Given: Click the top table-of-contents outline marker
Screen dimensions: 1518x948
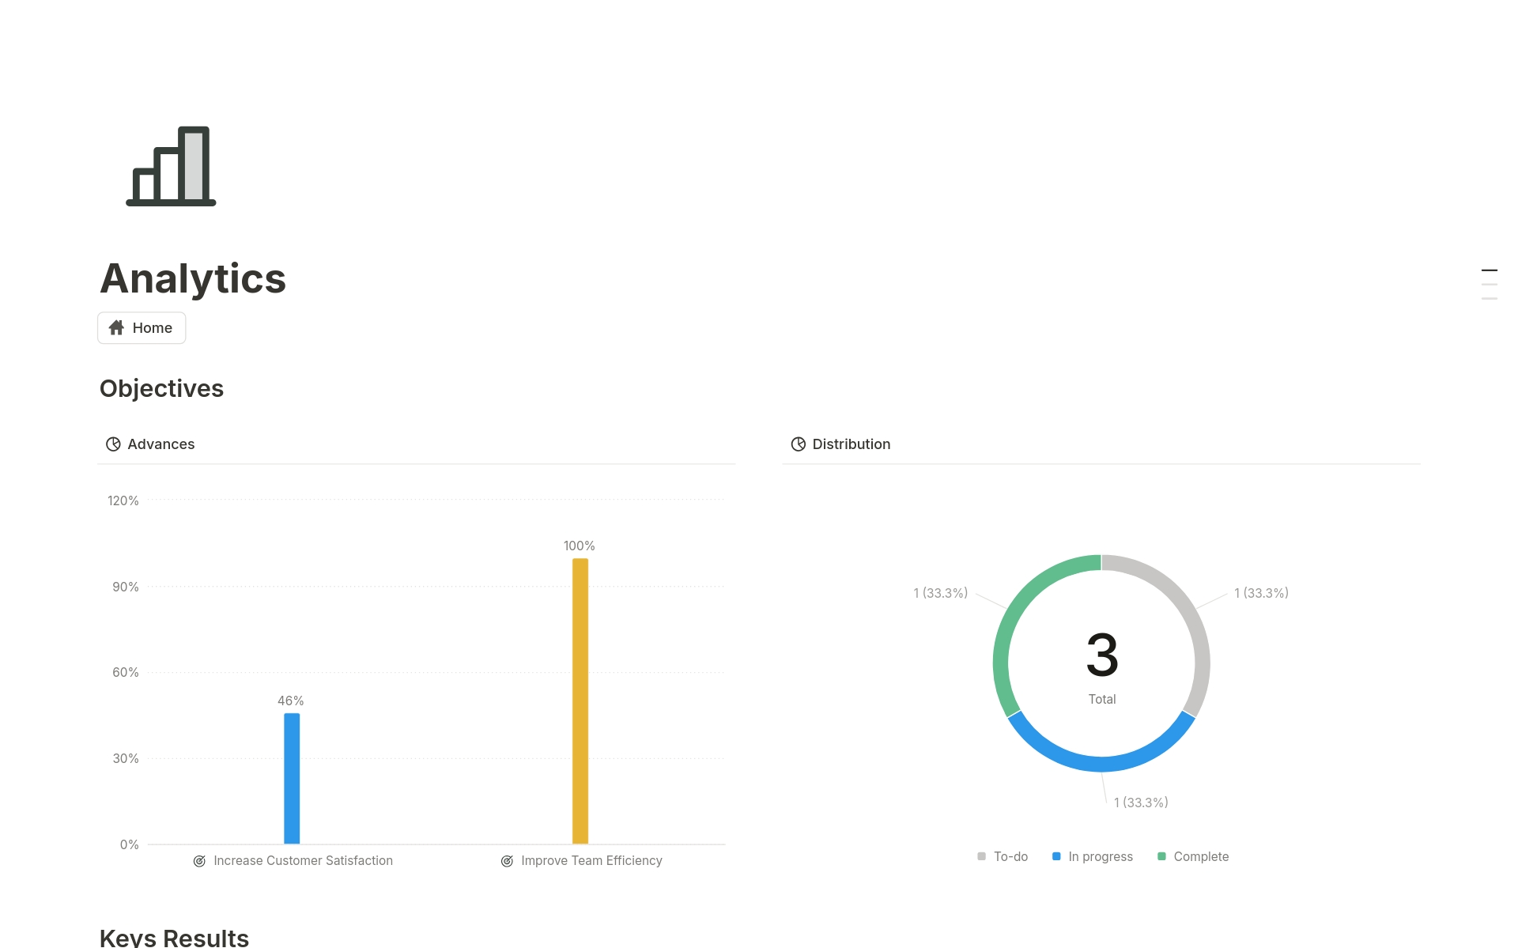Looking at the screenshot, I should pyautogui.click(x=1490, y=270).
